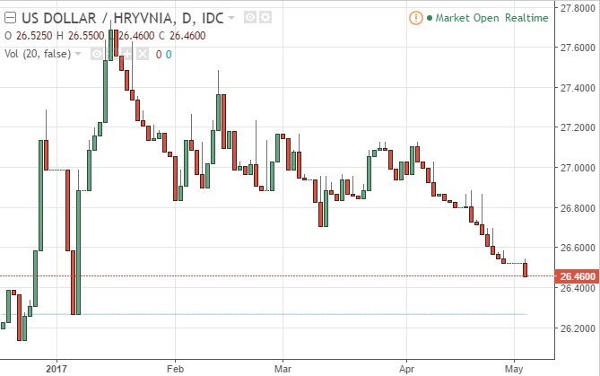Click the Realtime data status text
600x376 pixels.
(x=526, y=18)
